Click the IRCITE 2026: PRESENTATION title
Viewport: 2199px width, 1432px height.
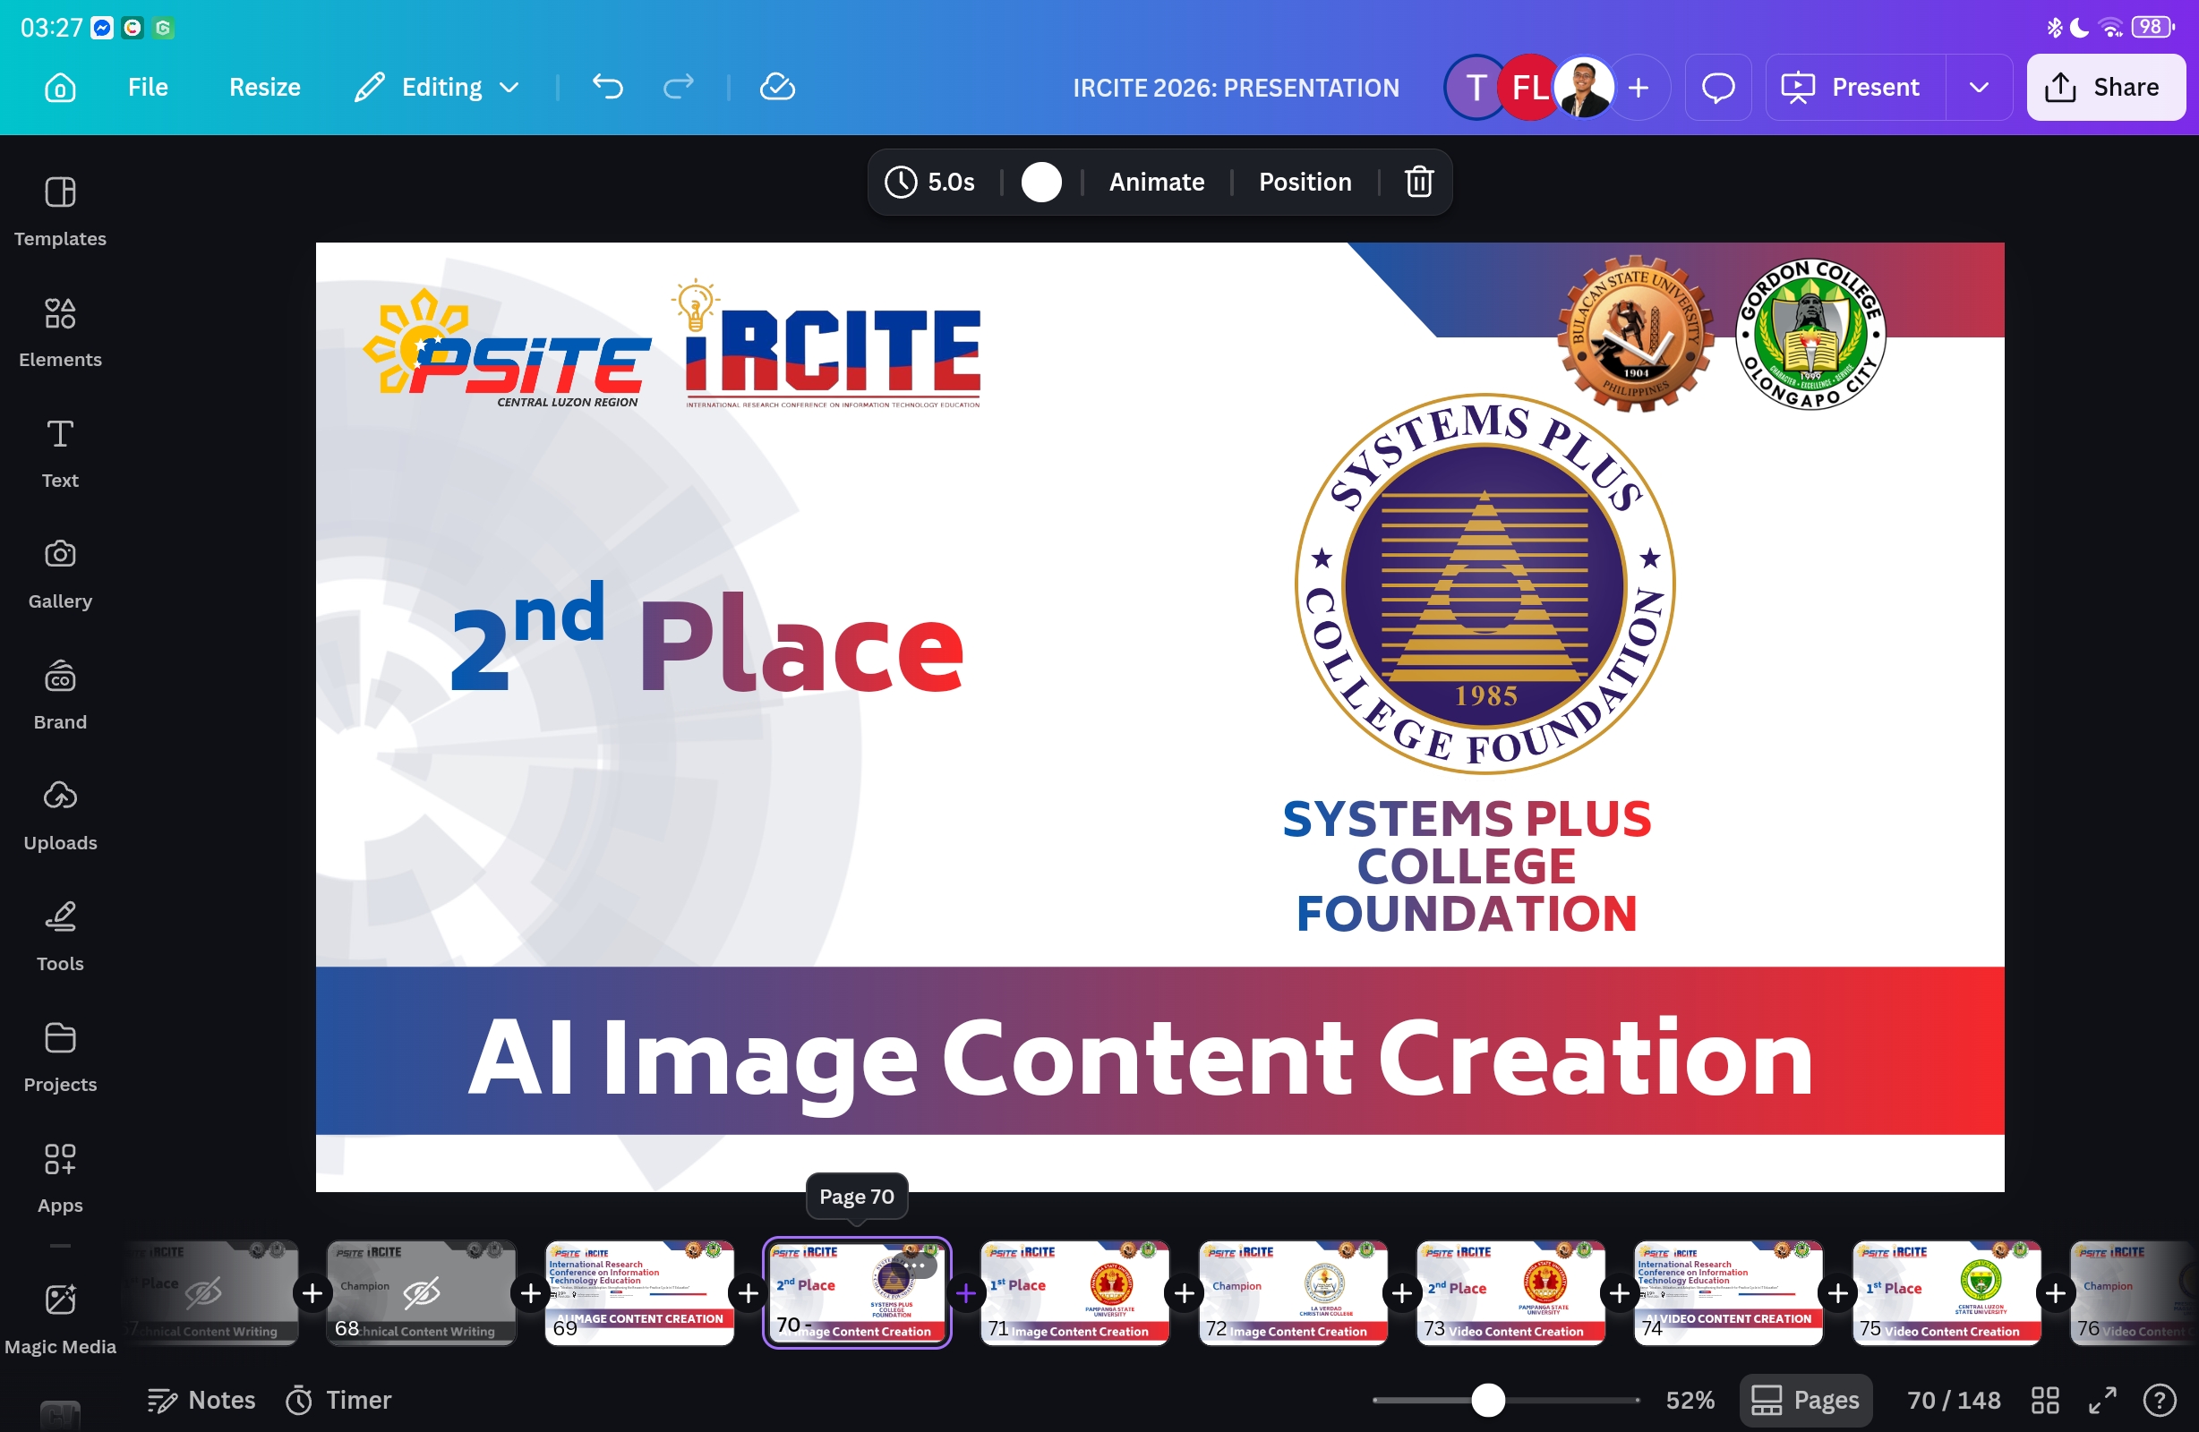(x=1236, y=88)
